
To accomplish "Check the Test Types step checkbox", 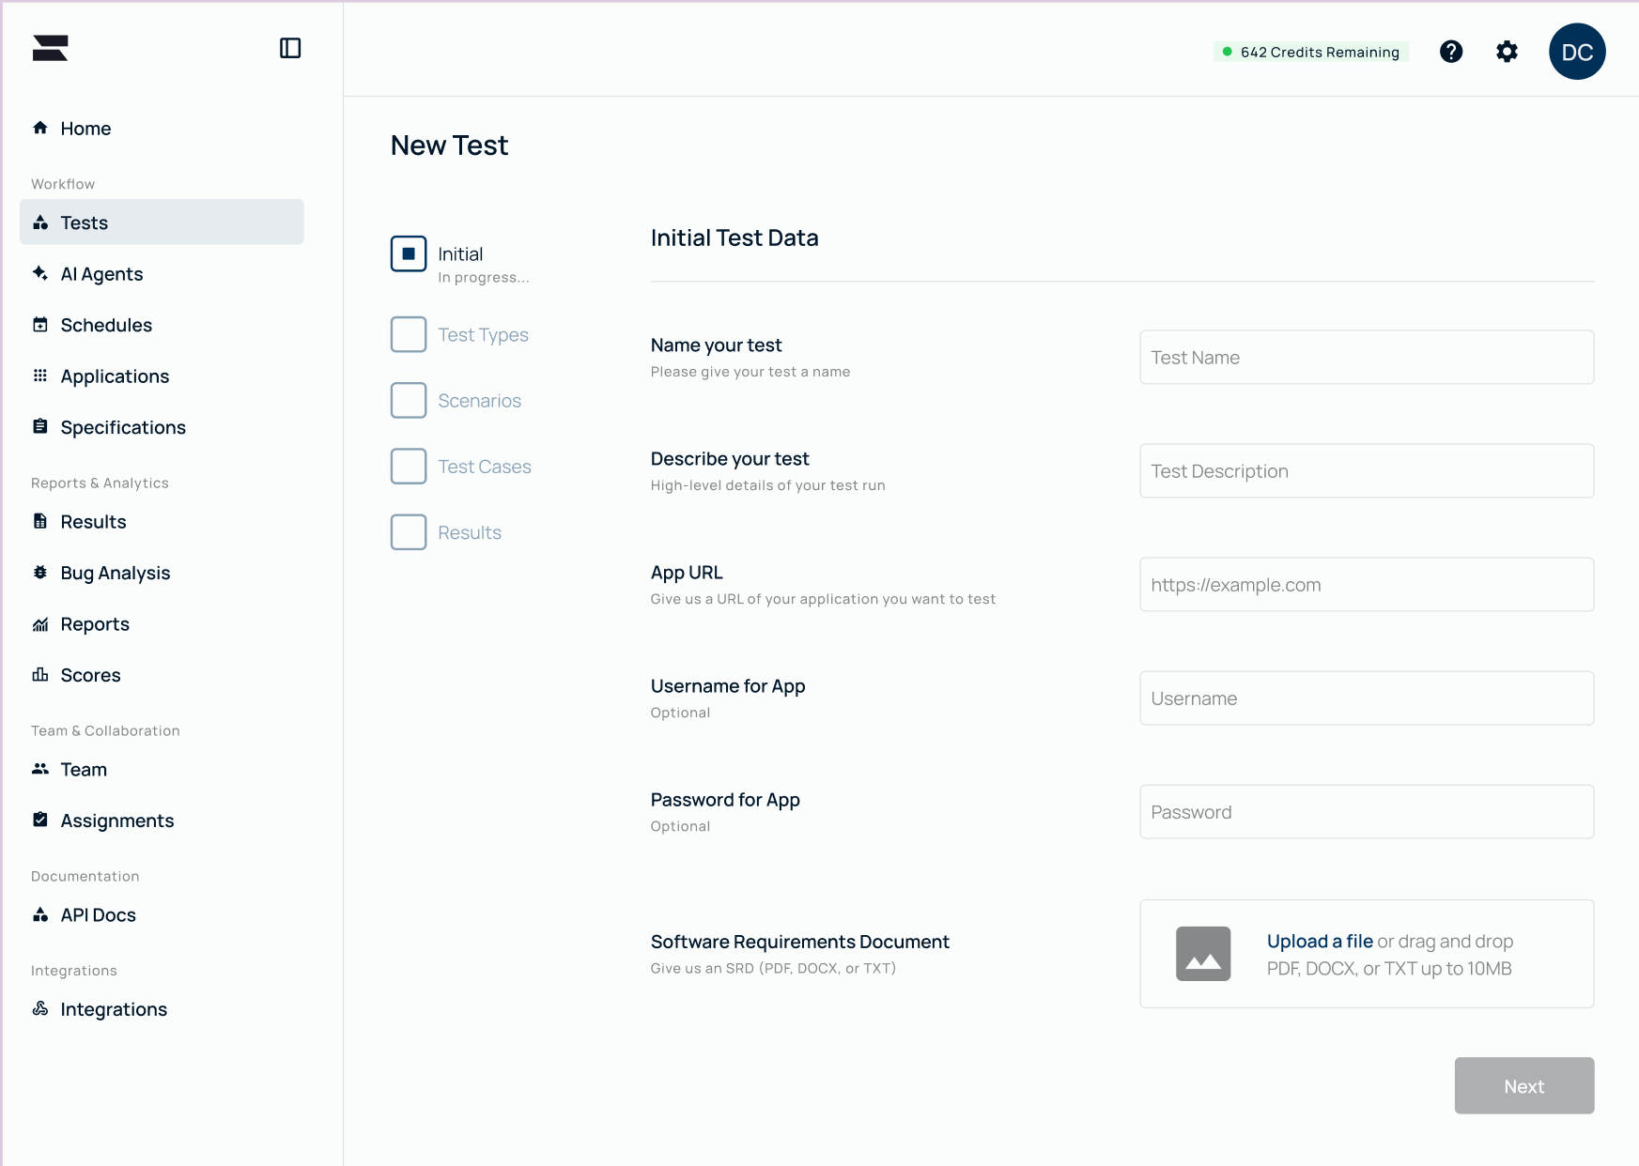I will [408, 334].
